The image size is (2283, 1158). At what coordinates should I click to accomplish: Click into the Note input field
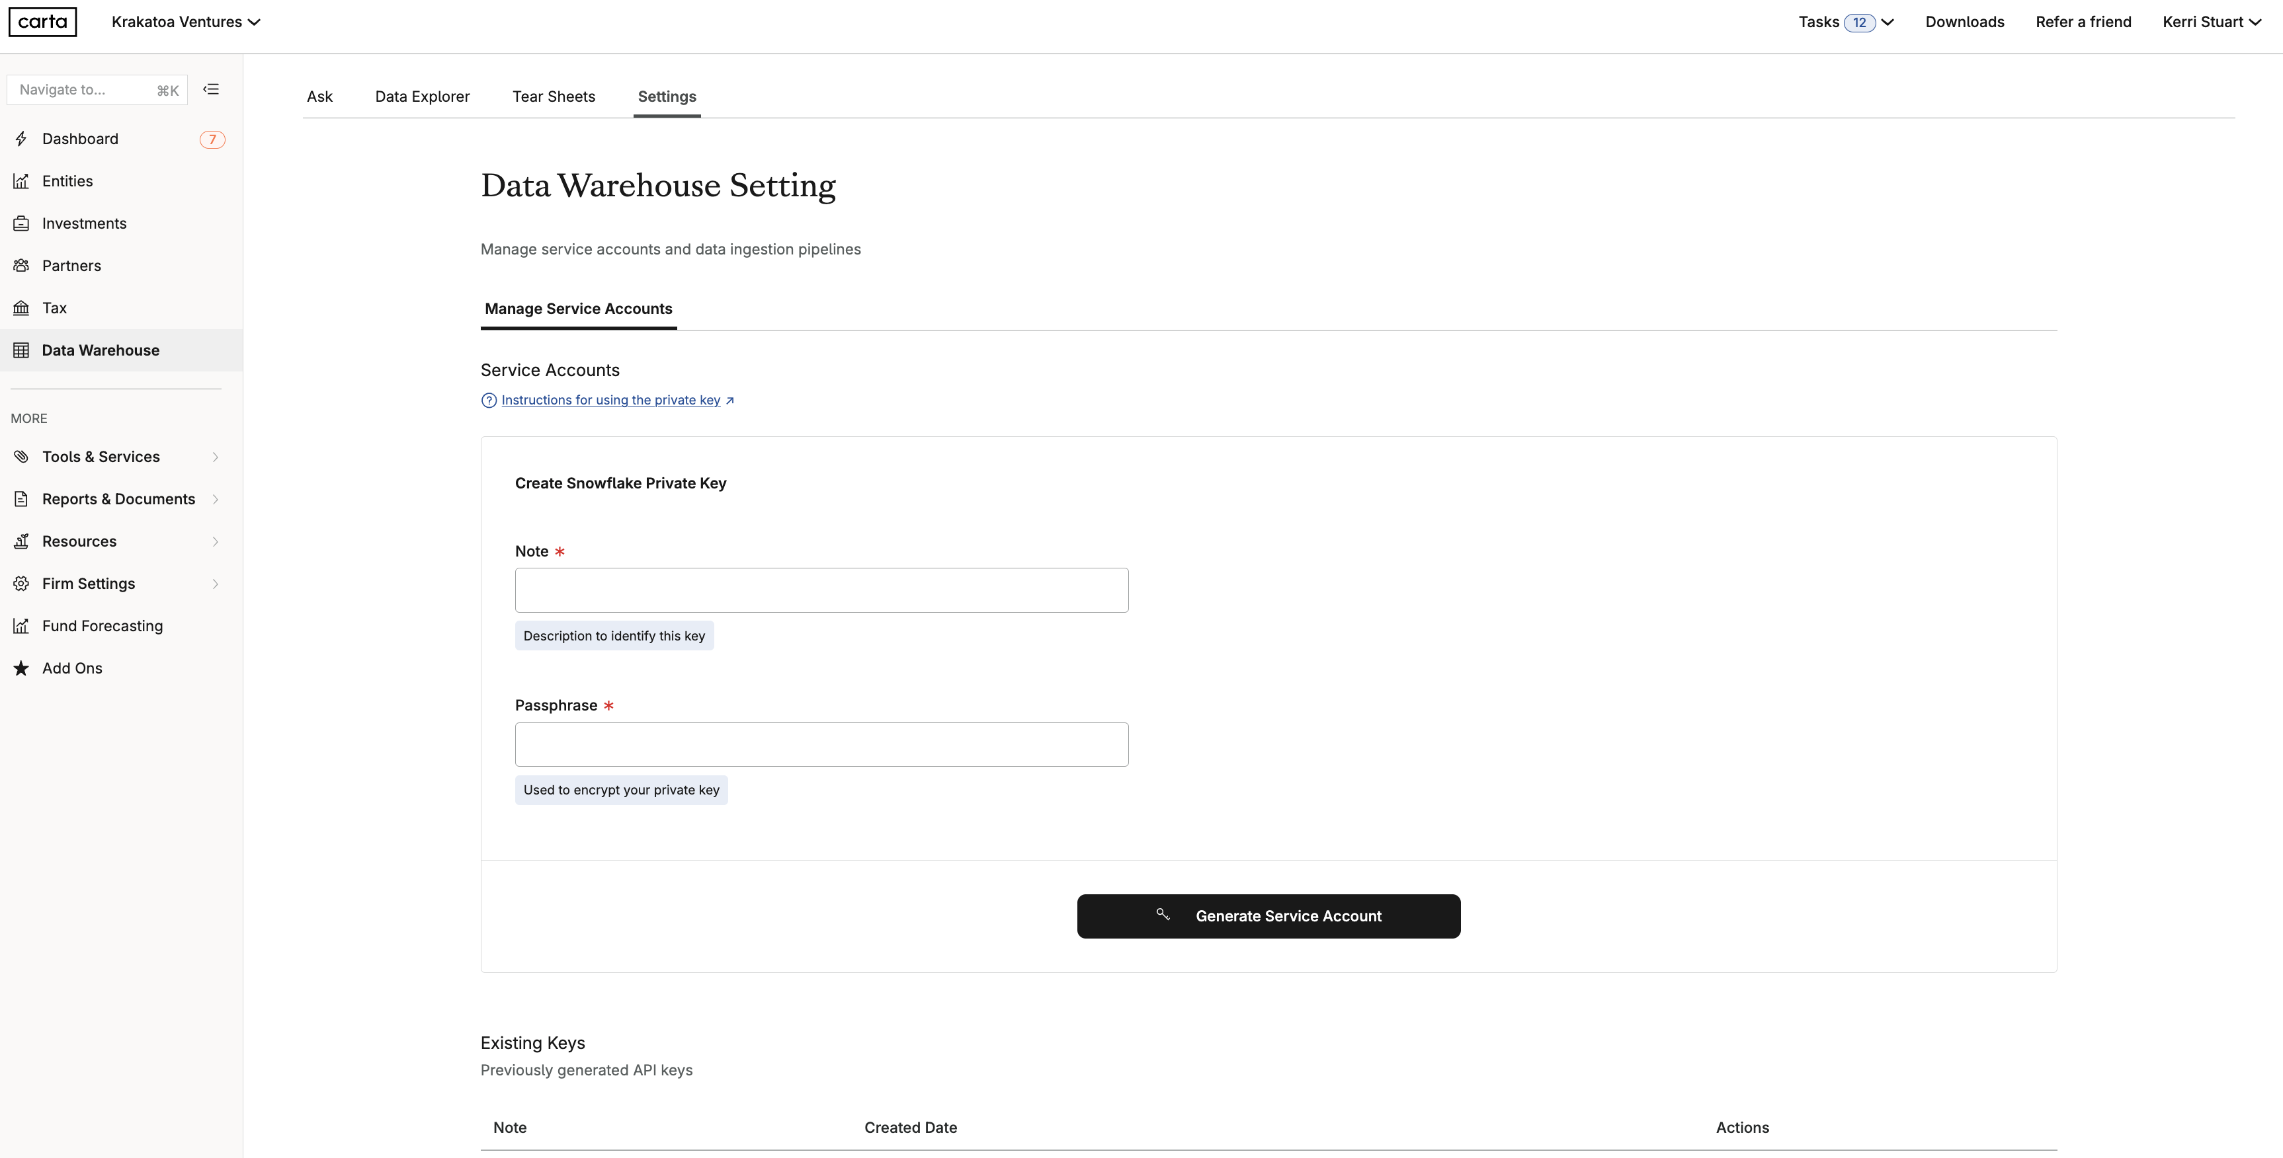click(821, 590)
